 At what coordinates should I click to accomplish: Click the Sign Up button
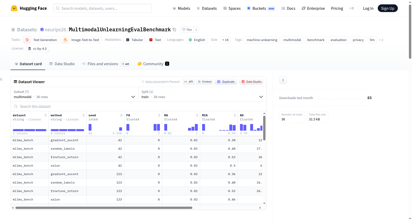point(388,8)
